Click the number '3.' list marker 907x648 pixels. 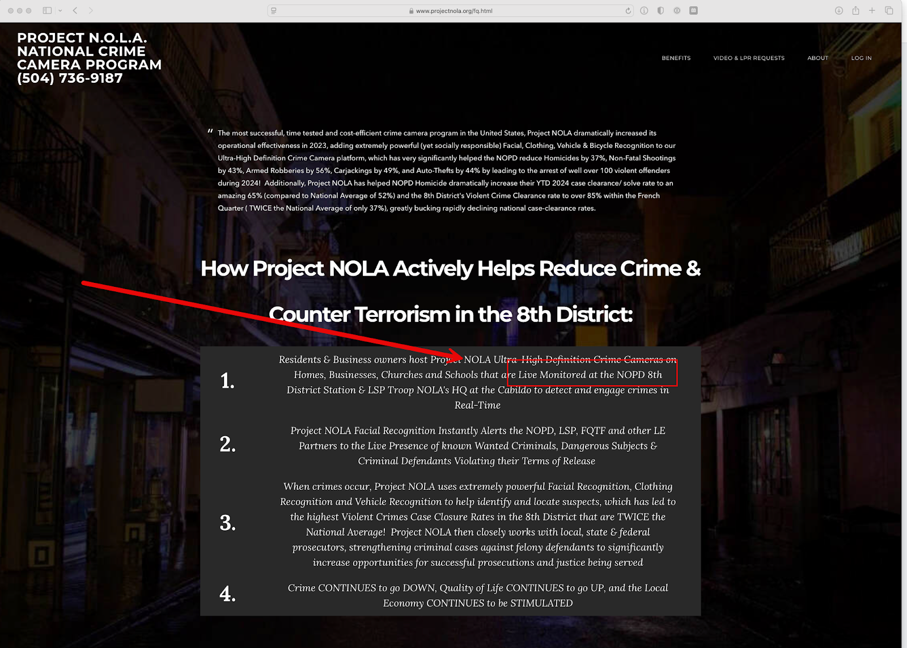pos(227,523)
